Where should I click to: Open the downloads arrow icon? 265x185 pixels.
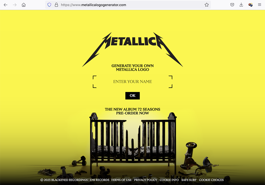[241, 5]
